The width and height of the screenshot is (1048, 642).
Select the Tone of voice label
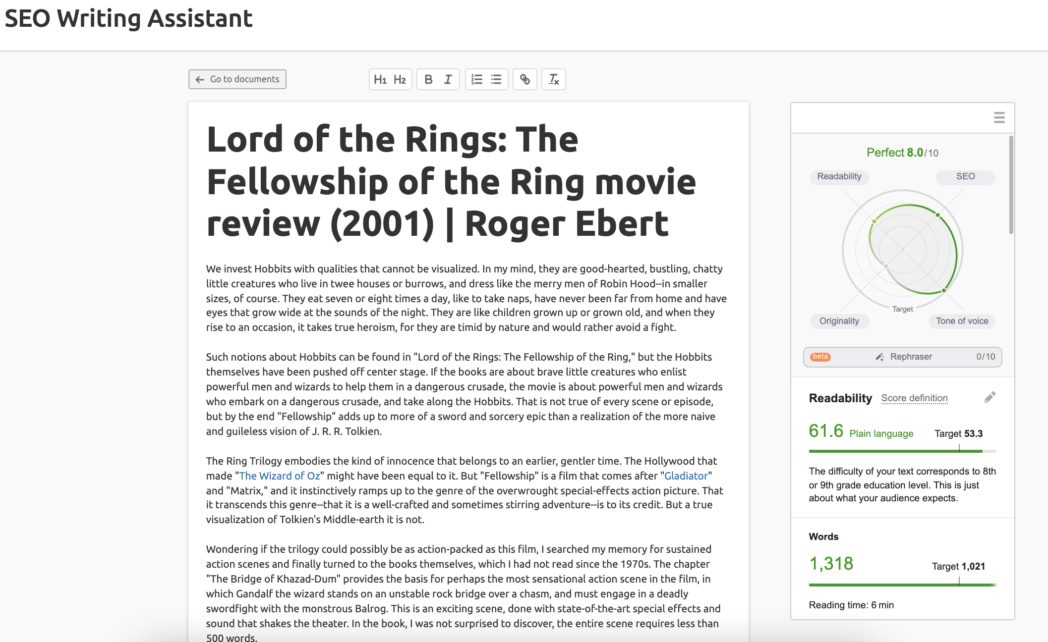pos(962,321)
